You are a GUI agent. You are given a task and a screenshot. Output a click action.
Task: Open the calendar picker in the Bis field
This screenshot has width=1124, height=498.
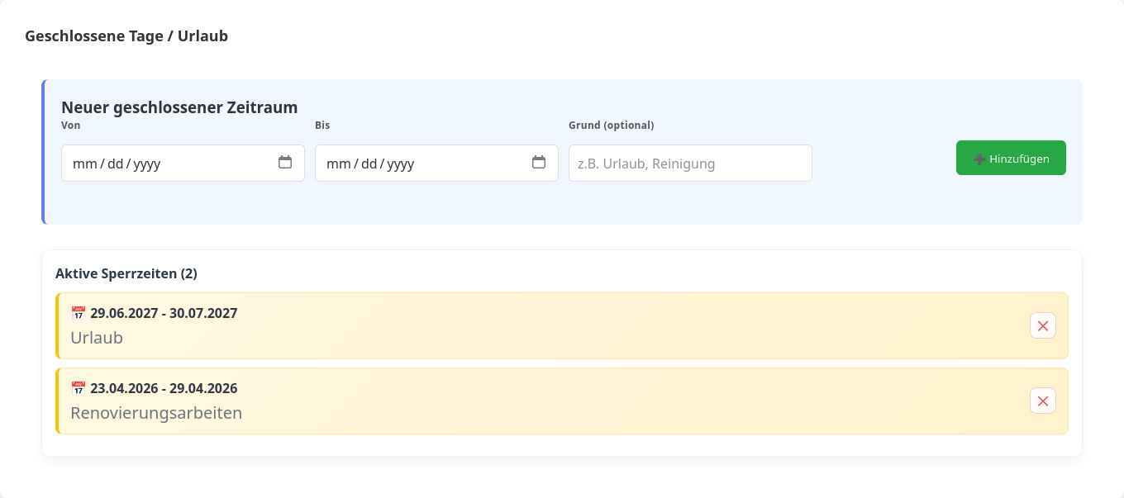click(x=540, y=163)
